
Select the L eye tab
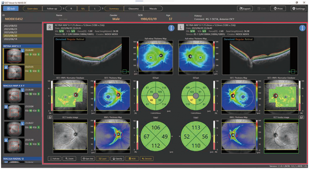coord(95,9)
